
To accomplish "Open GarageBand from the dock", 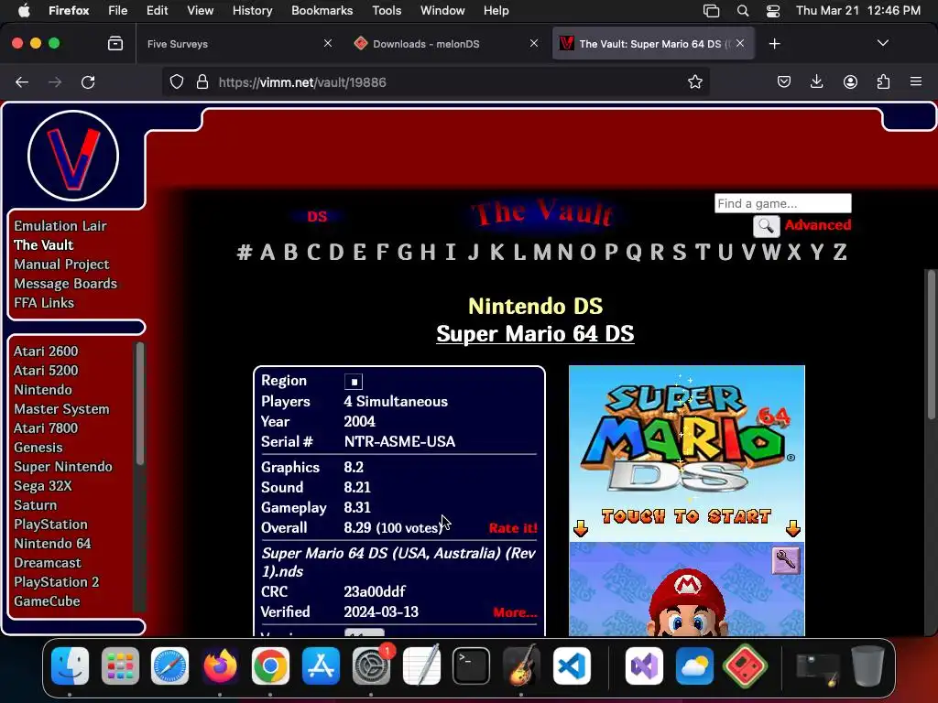I will (x=521, y=665).
